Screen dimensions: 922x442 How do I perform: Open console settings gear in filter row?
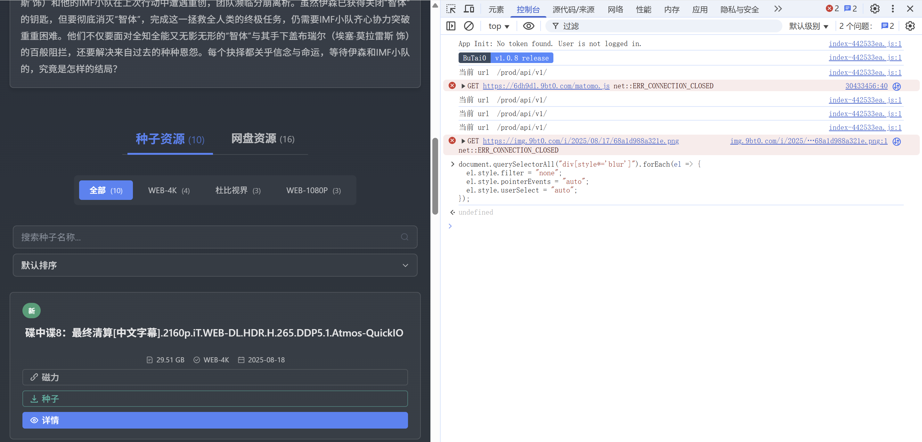point(910,26)
